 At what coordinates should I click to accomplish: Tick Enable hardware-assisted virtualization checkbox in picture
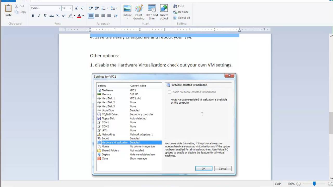click(169, 92)
